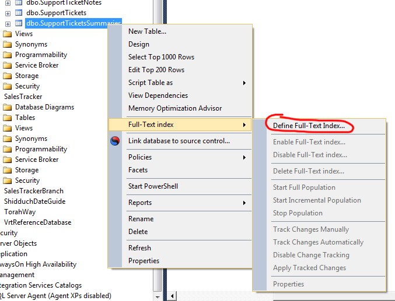The image size is (395, 301).
Task: Choose Edit Top 200 Rows
Action: tap(156, 70)
